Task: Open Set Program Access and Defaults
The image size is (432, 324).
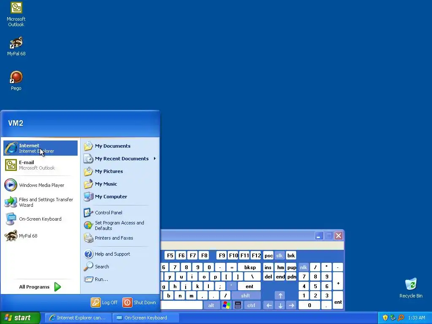Action: pyautogui.click(x=120, y=225)
